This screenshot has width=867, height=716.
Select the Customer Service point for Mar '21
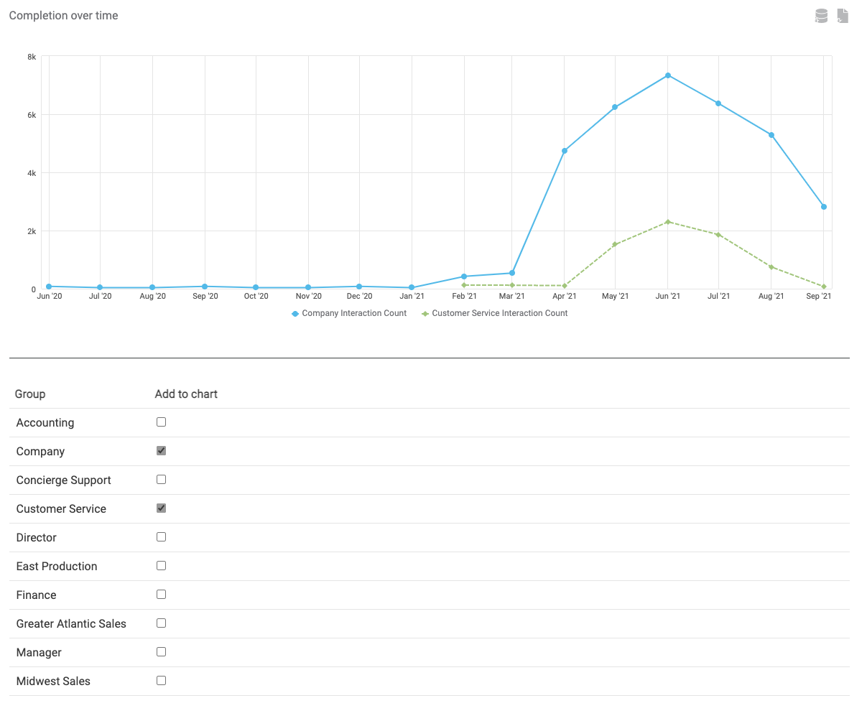pos(512,285)
